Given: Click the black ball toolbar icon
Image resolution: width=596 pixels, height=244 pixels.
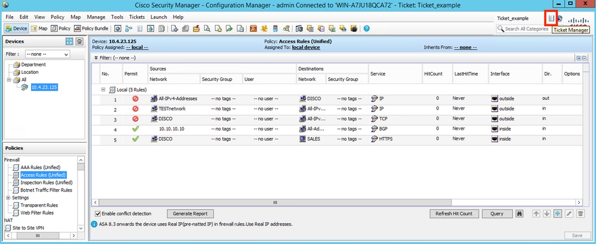Looking at the screenshot, I should coord(354,29).
